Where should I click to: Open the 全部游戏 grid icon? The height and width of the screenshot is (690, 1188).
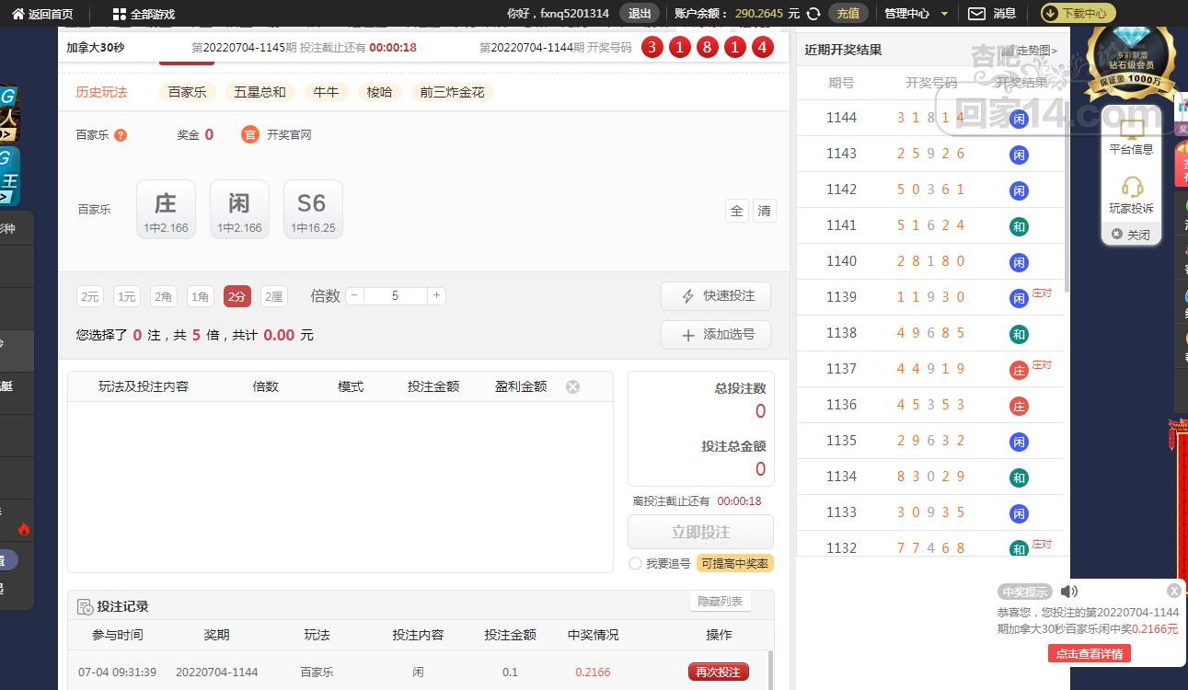[119, 14]
